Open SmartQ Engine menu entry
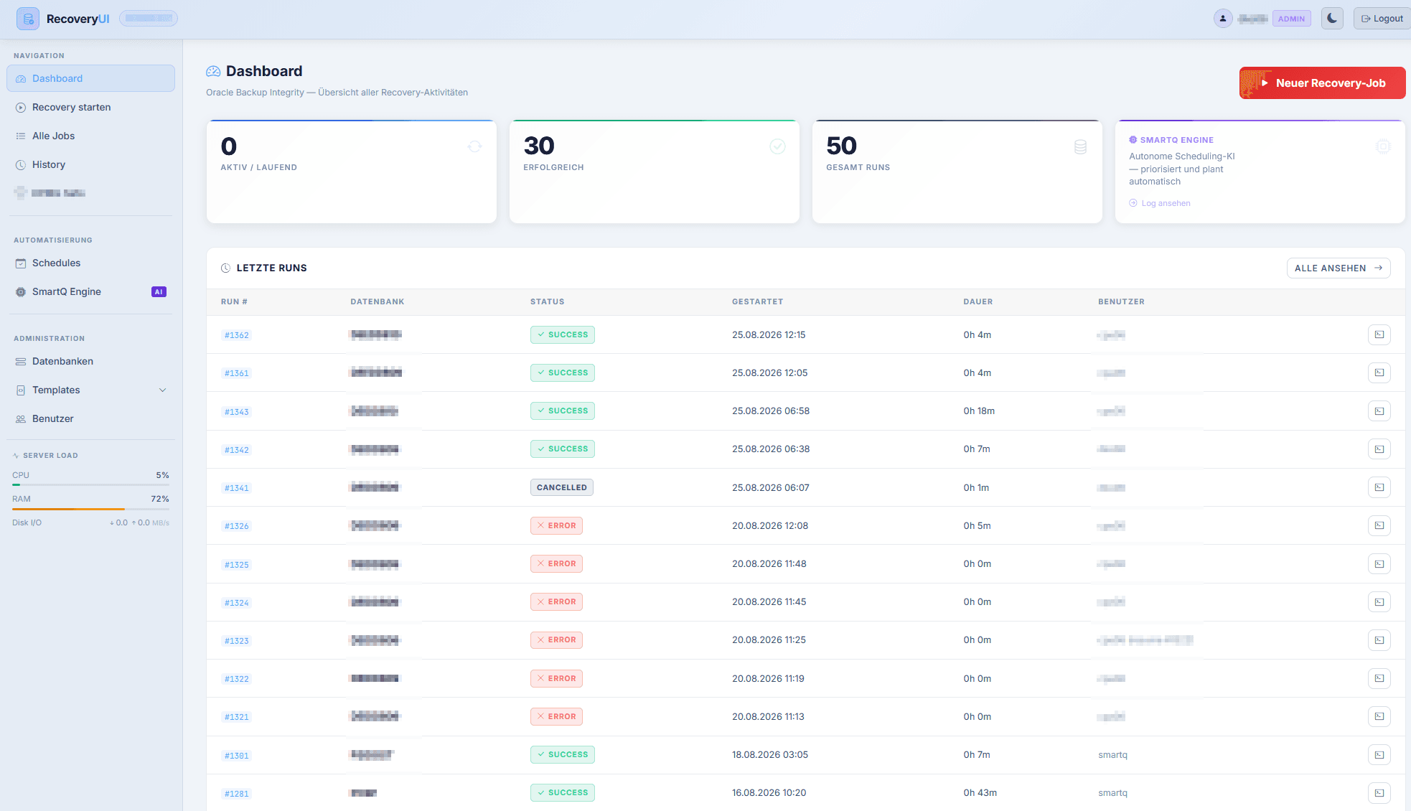The height and width of the screenshot is (811, 1411). pyautogui.click(x=90, y=291)
